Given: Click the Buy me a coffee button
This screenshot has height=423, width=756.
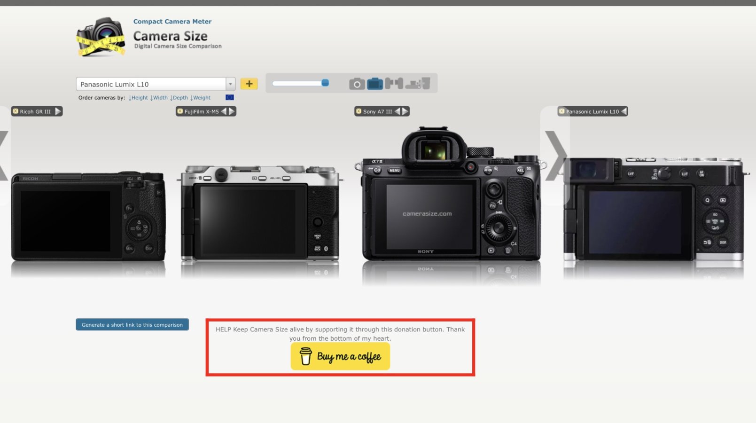Looking at the screenshot, I should (x=340, y=356).
